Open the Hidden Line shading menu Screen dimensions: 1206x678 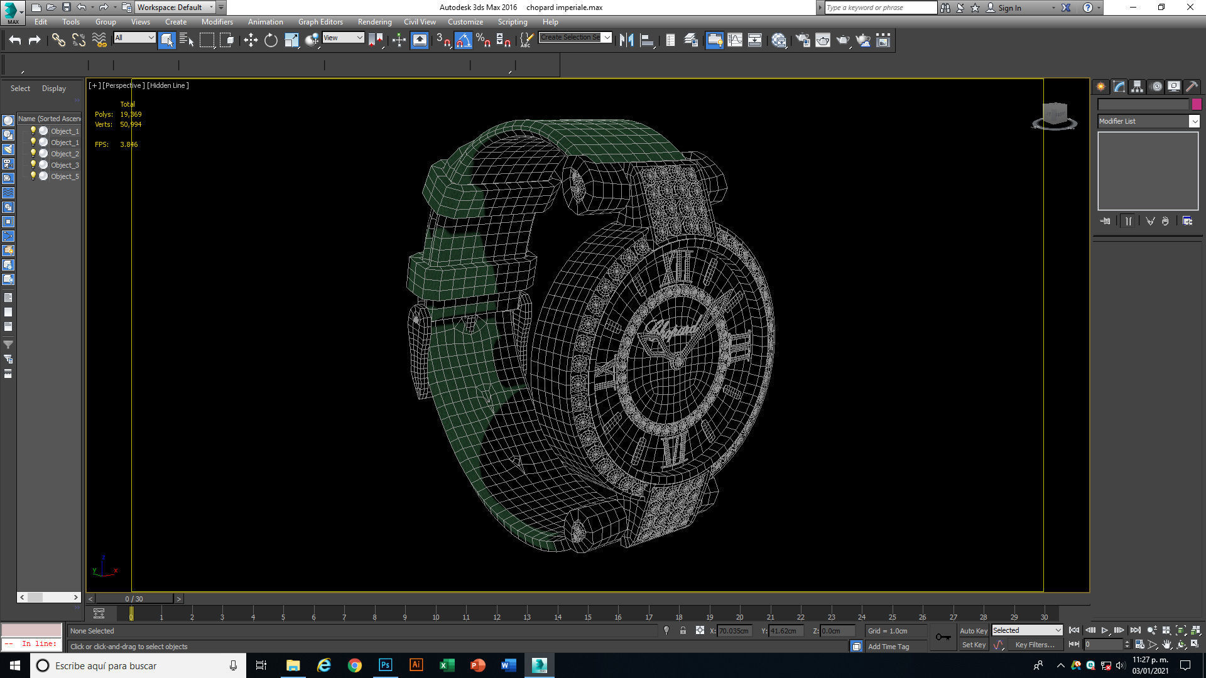pyautogui.click(x=168, y=85)
